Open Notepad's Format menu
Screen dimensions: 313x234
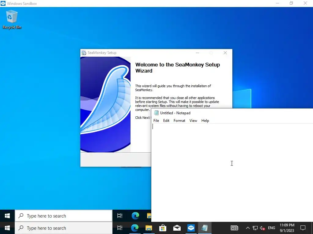(179, 121)
